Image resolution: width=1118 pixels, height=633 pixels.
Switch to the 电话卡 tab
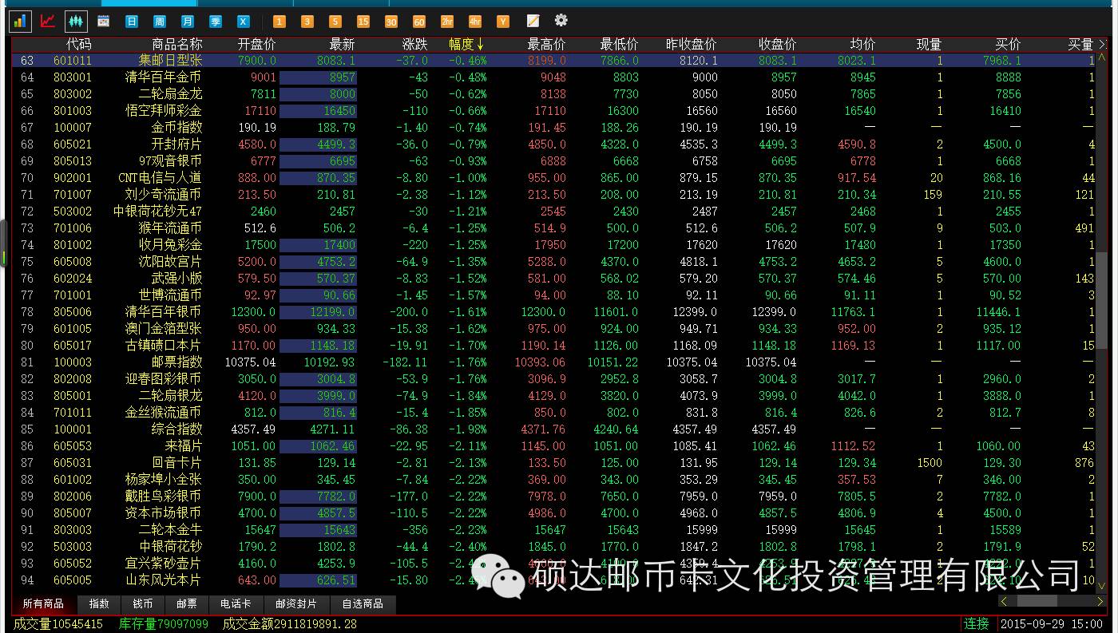236,604
